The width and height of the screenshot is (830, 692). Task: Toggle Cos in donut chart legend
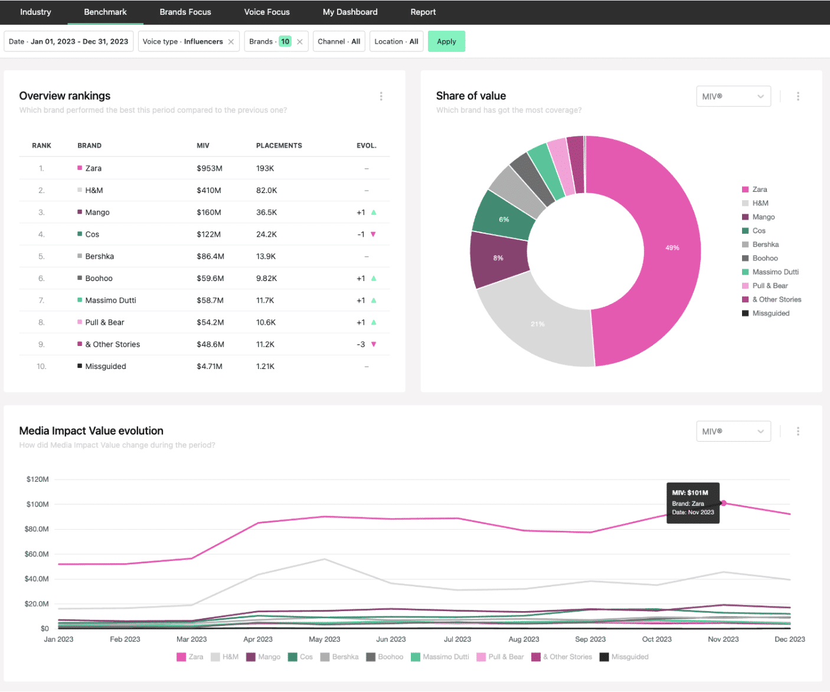pyautogui.click(x=754, y=231)
